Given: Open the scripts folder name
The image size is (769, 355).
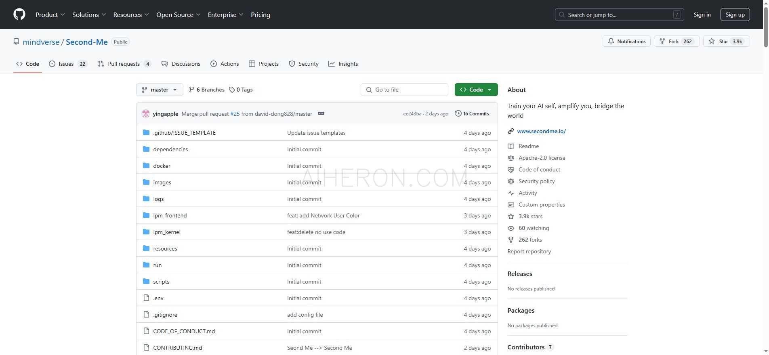Looking at the screenshot, I should click(161, 282).
